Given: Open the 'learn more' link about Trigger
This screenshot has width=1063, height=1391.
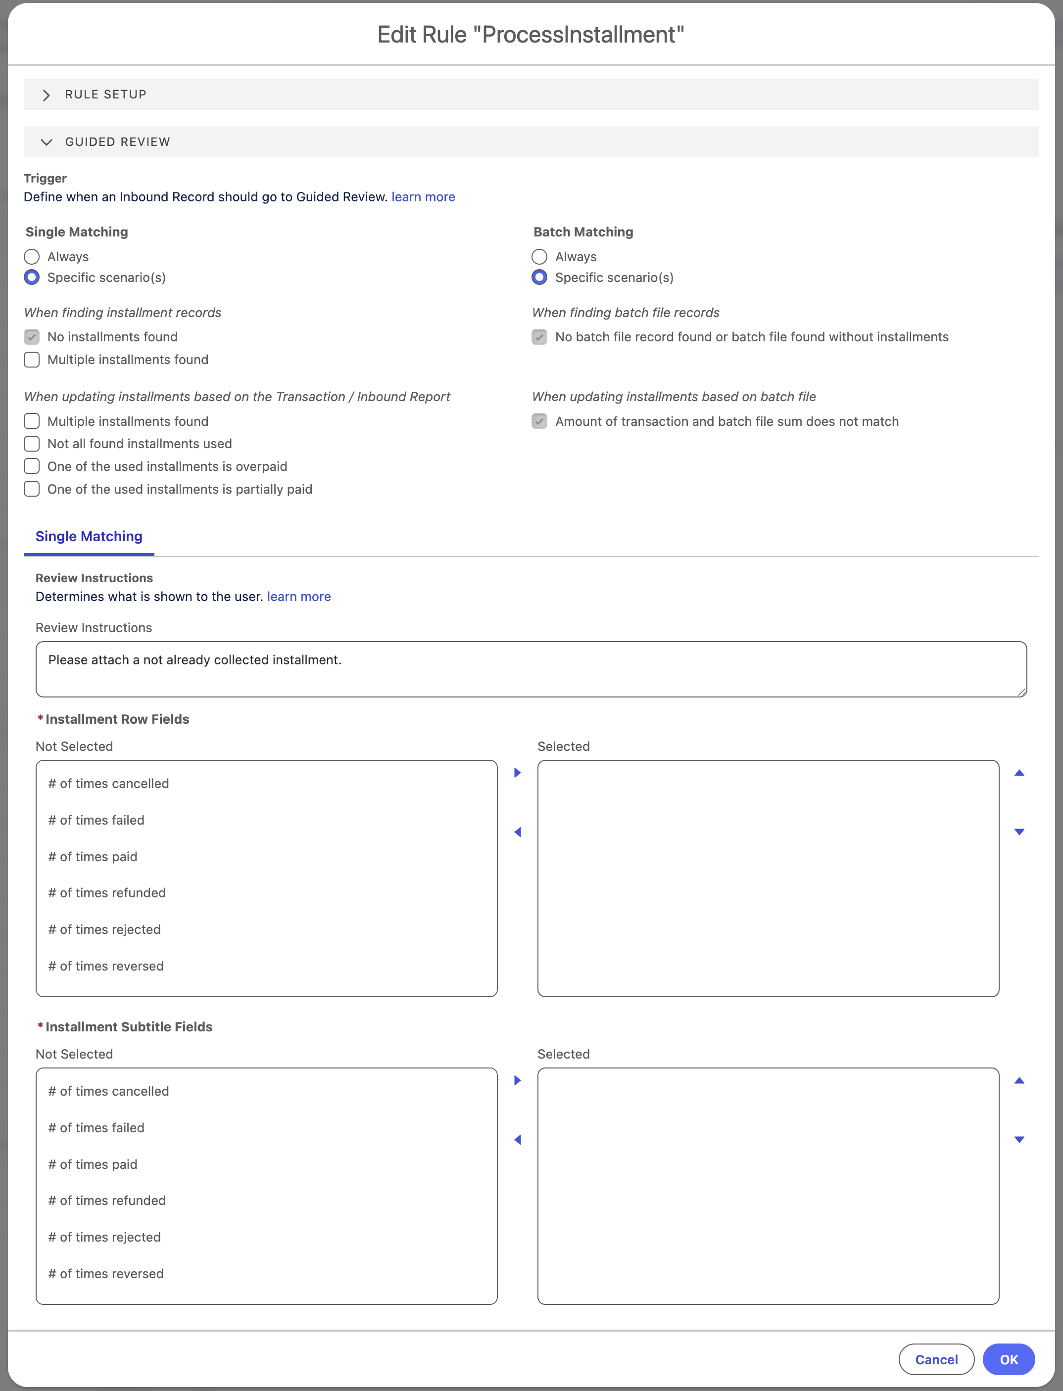Looking at the screenshot, I should coord(423,197).
